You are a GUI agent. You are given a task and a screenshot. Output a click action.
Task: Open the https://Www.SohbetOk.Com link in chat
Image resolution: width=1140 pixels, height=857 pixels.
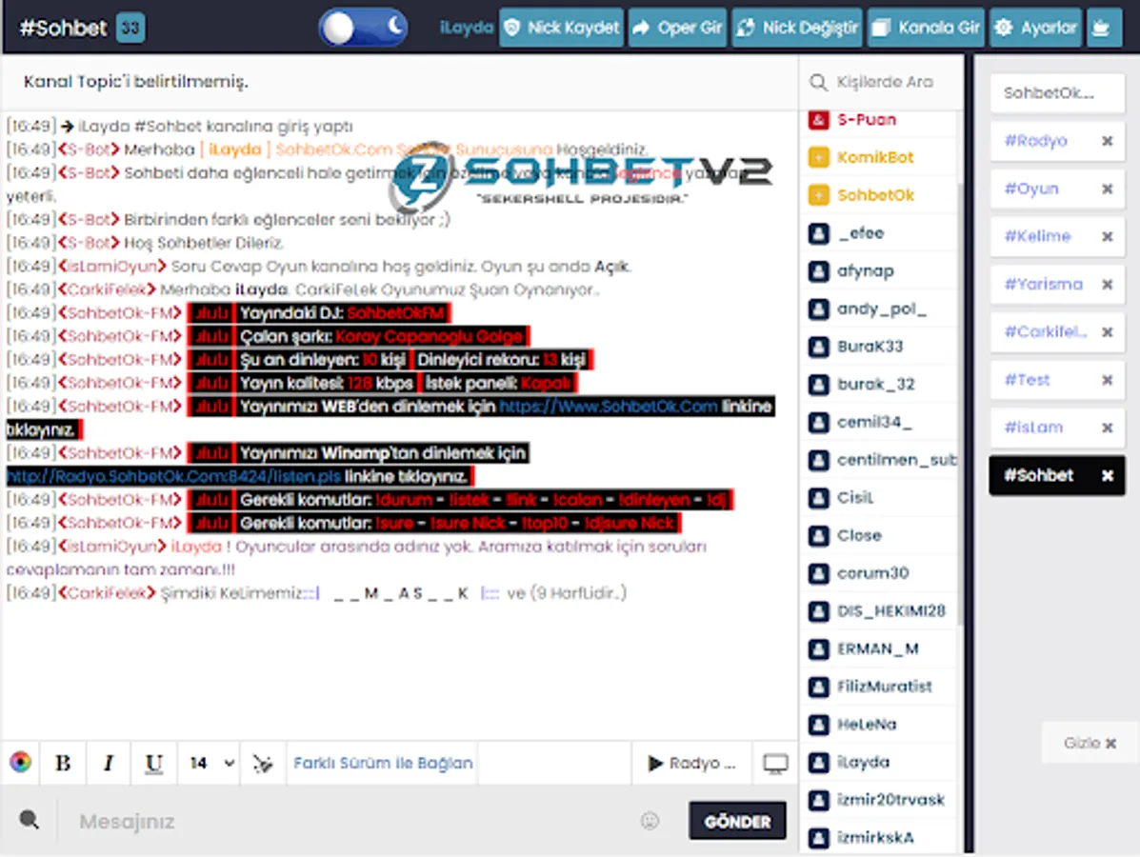(x=609, y=407)
